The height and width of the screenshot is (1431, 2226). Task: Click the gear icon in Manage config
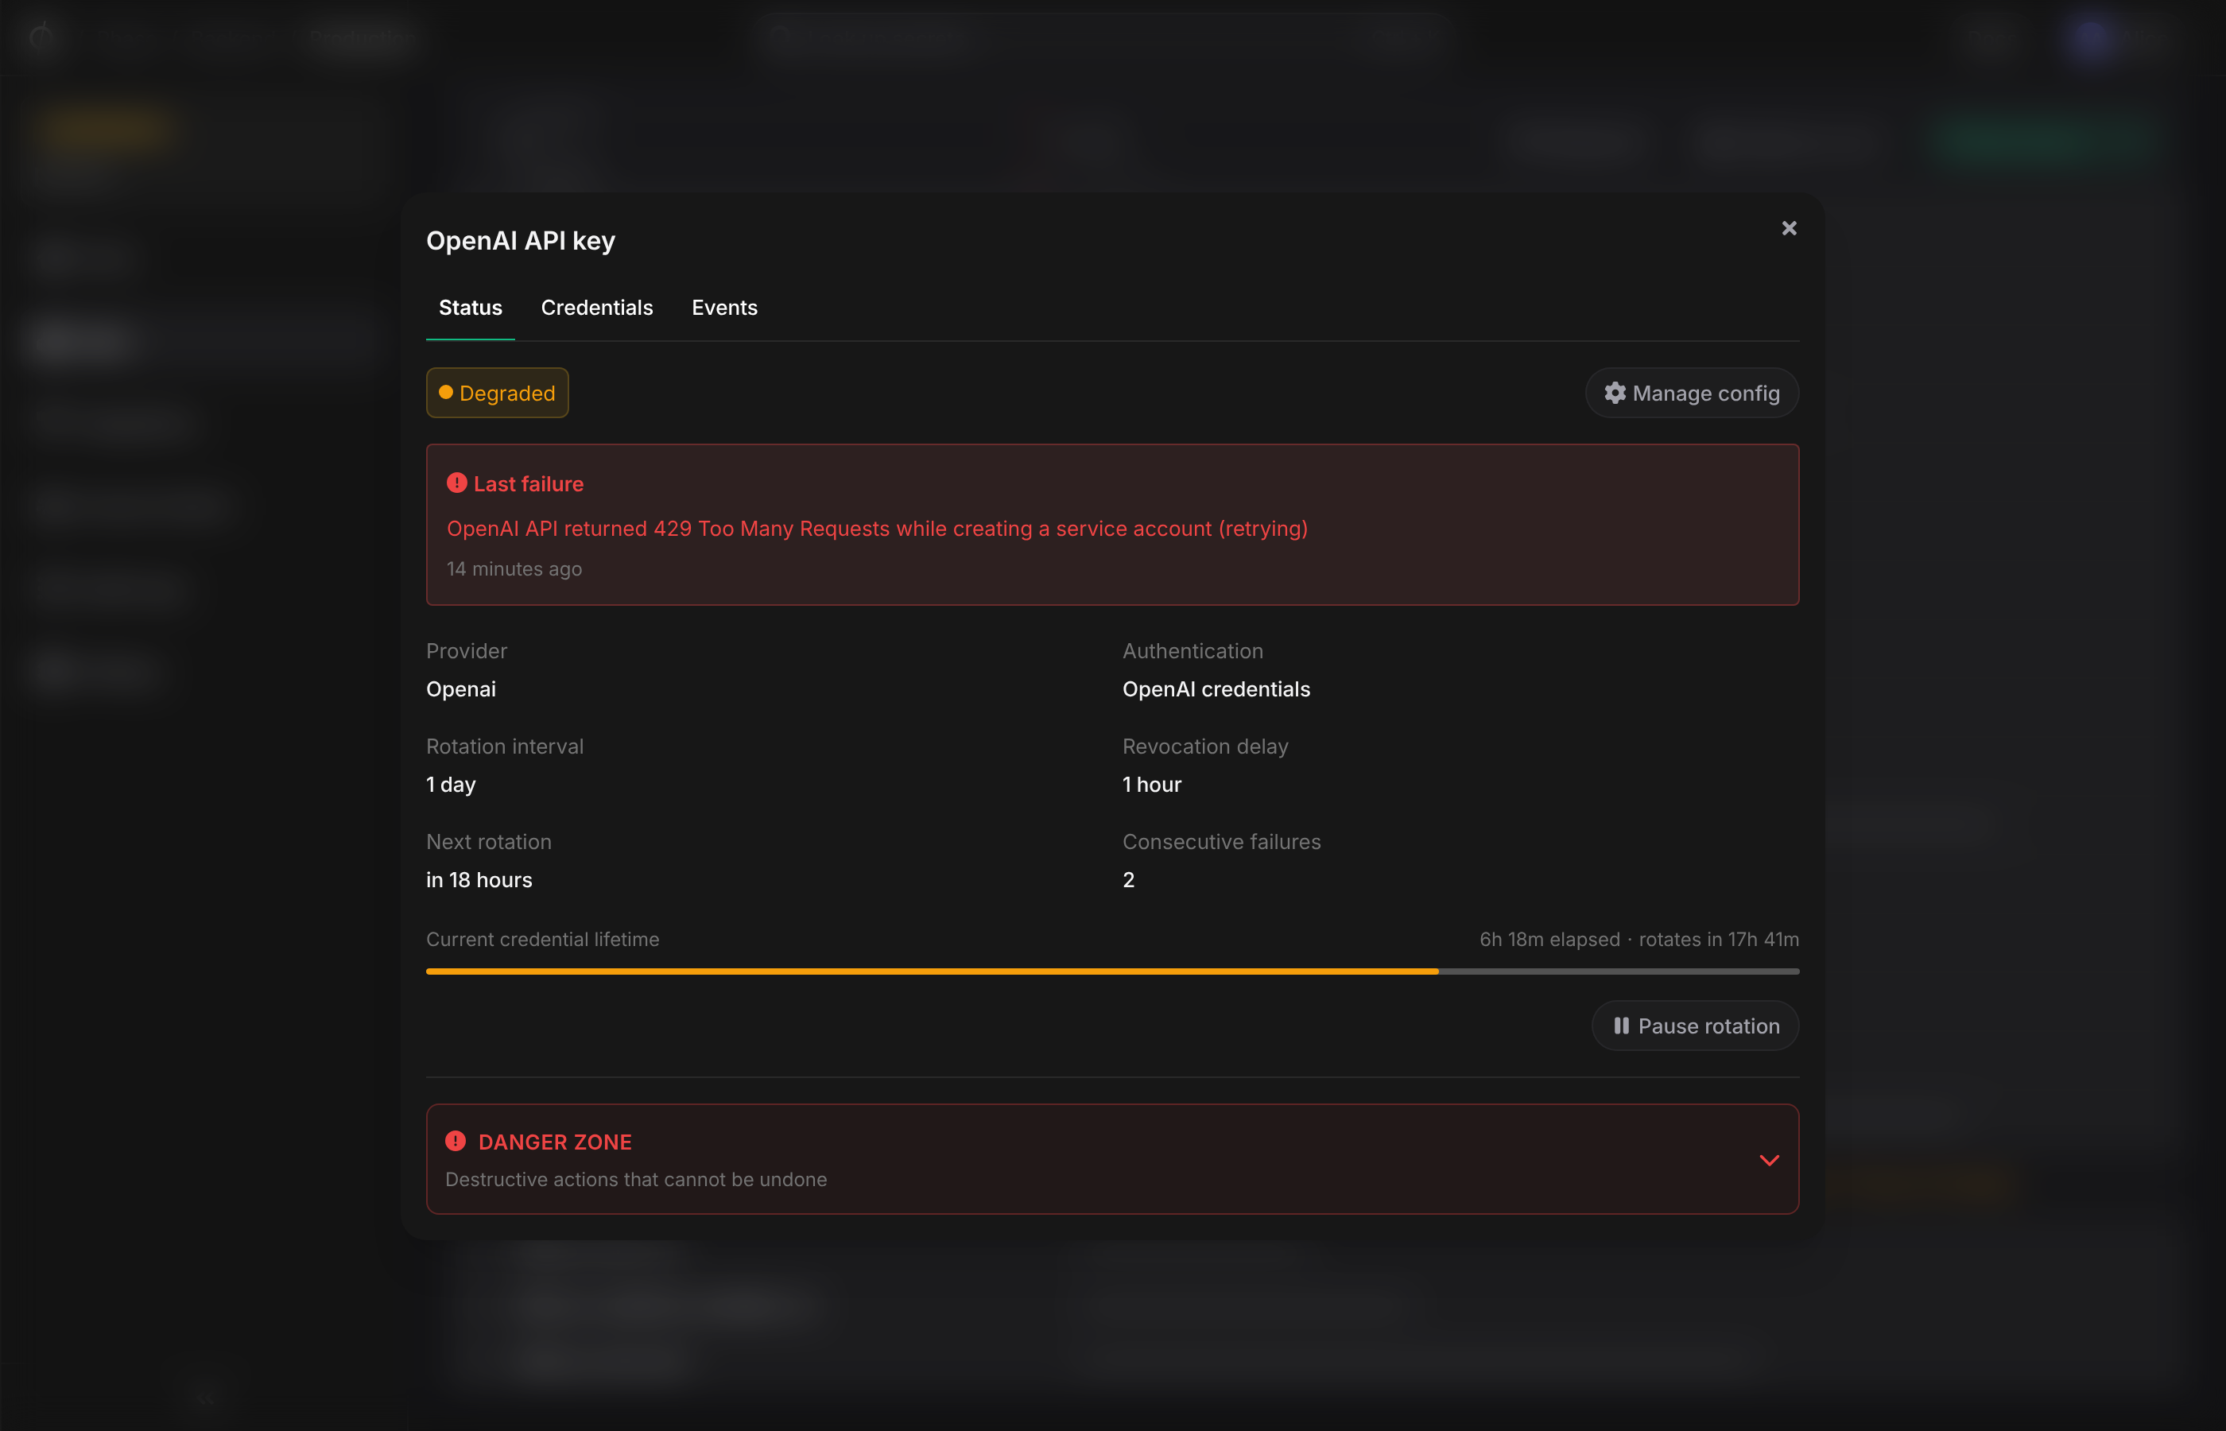[1615, 393]
